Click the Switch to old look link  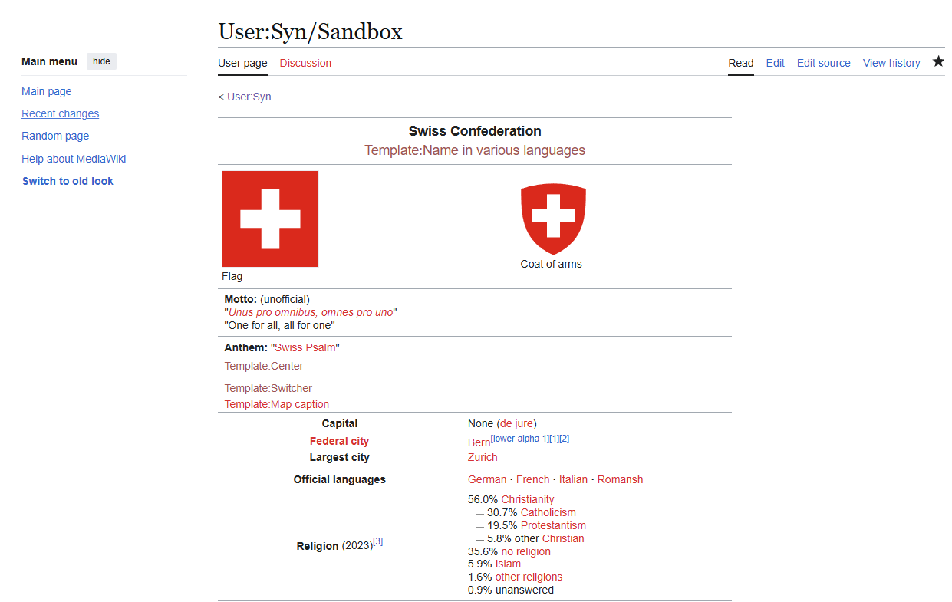68,181
